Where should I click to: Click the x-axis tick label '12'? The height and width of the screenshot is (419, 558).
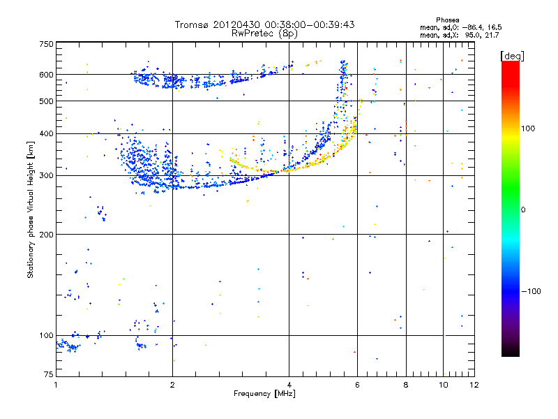coord(474,385)
